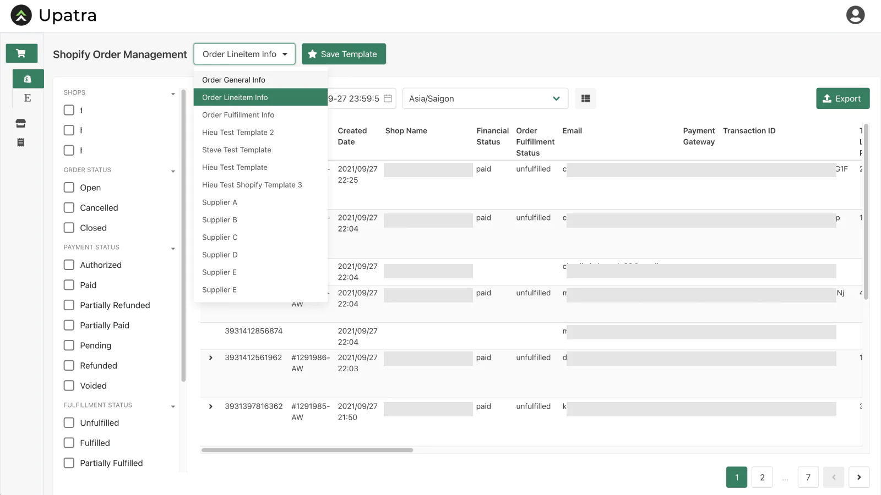Image resolution: width=881 pixels, height=495 pixels.
Task: Open the user account avatar menu
Action: pos(855,15)
